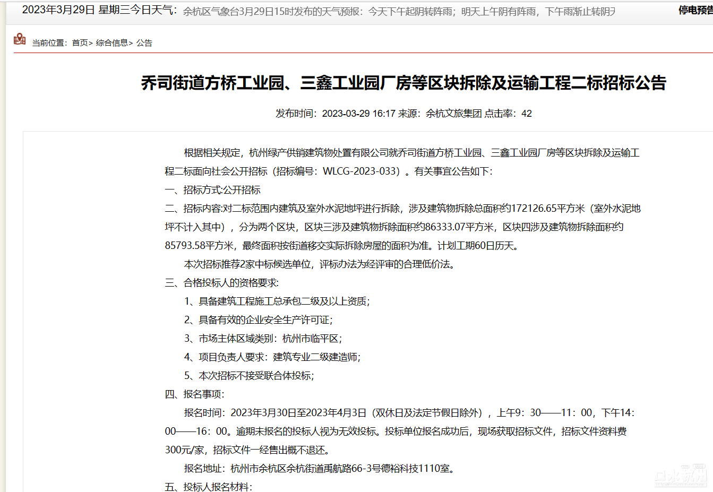Click the line containing 区块三涉及建筑物拆除面积约86333.07平方米
Viewport: 713px width, 492px height.
click(x=394, y=227)
